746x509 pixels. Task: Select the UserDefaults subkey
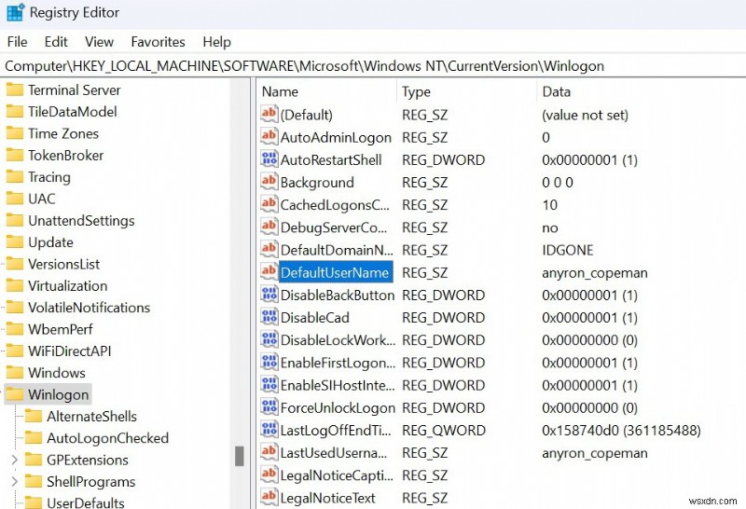[x=85, y=502]
